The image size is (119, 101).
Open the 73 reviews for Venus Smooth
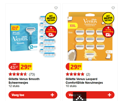coord(32,74)
